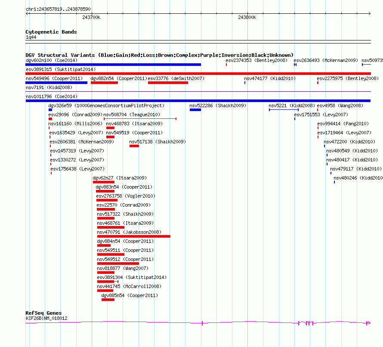Open nsv468783 (Itsara2009) variant
383x347 pixels.
point(134,124)
